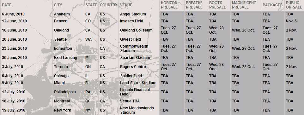Click the DATE column header

click(7, 5)
